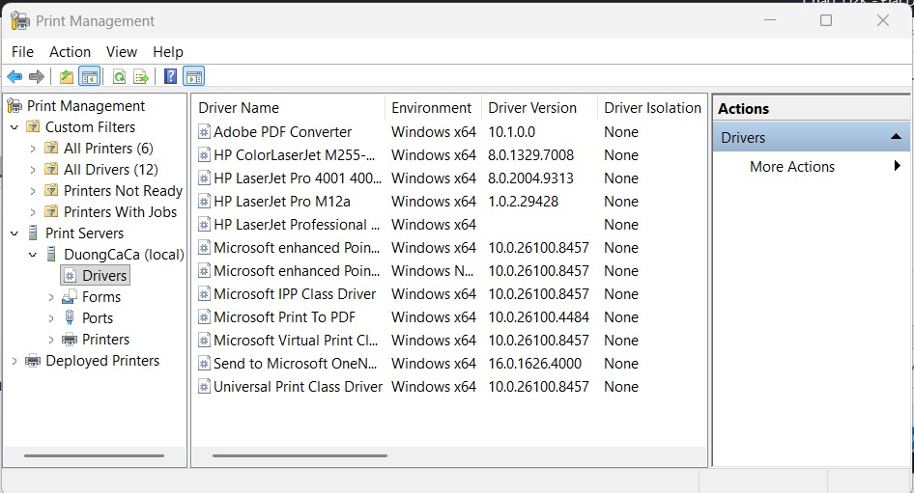The image size is (914, 493).
Task: Click the Windows N... environment cell
Action: 433,271
